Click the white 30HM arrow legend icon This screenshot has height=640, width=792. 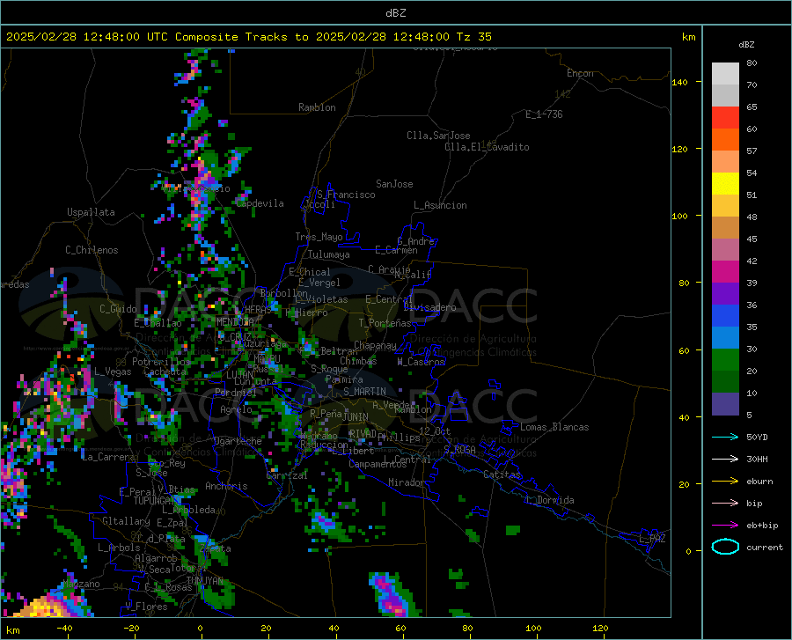click(725, 459)
